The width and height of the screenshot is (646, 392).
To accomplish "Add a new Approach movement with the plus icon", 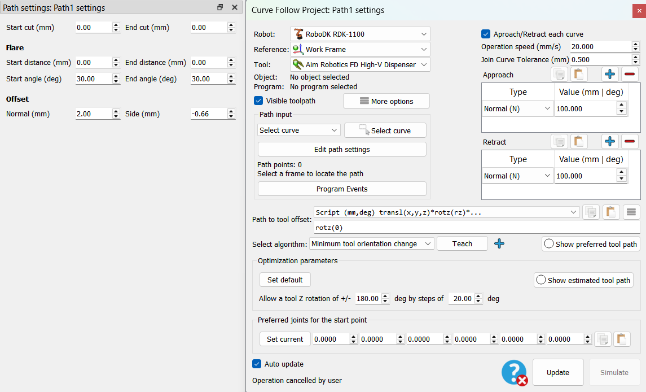I will click(609, 74).
